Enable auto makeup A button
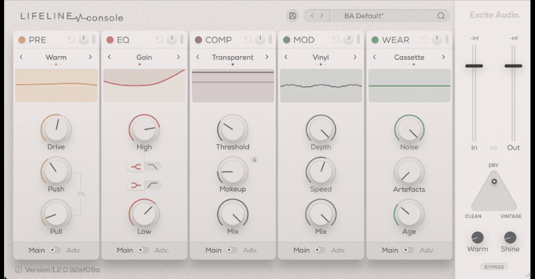Image resolution: width=535 pixels, height=279 pixels. click(x=254, y=160)
